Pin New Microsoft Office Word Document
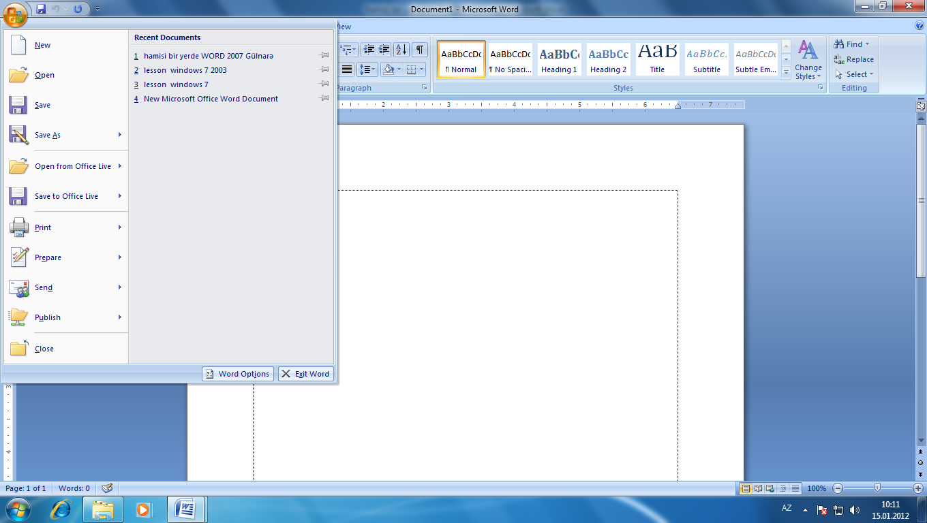The height and width of the screenshot is (523, 927). 324,98
